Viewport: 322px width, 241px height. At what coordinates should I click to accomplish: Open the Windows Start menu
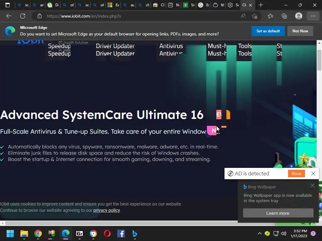click(10, 233)
